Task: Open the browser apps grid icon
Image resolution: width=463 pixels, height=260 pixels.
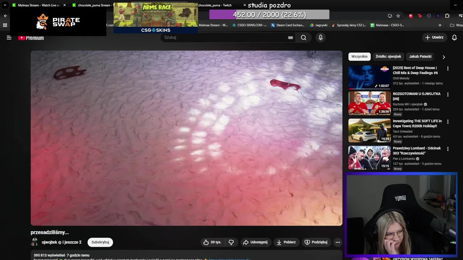Action: 5,25
